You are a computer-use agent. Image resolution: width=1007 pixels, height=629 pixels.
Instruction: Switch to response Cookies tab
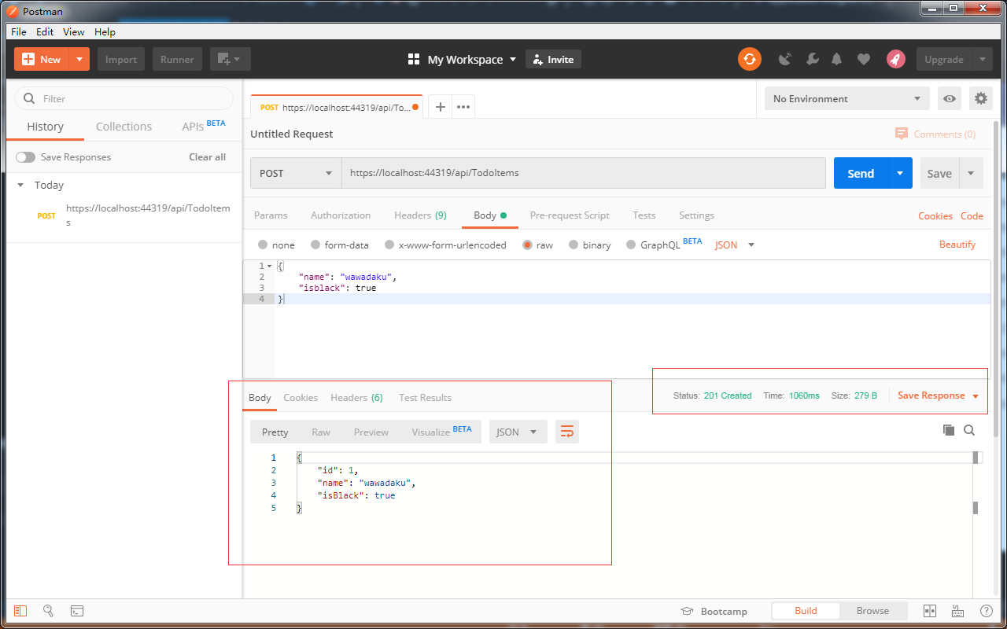(x=301, y=398)
